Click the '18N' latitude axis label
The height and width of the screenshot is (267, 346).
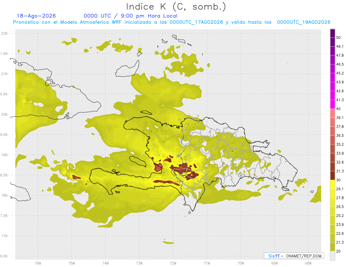4,196
